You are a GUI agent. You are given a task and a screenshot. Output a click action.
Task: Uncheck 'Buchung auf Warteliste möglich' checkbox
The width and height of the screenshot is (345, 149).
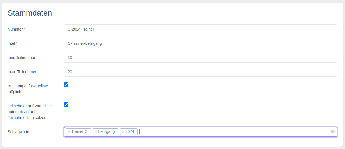(66, 85)
